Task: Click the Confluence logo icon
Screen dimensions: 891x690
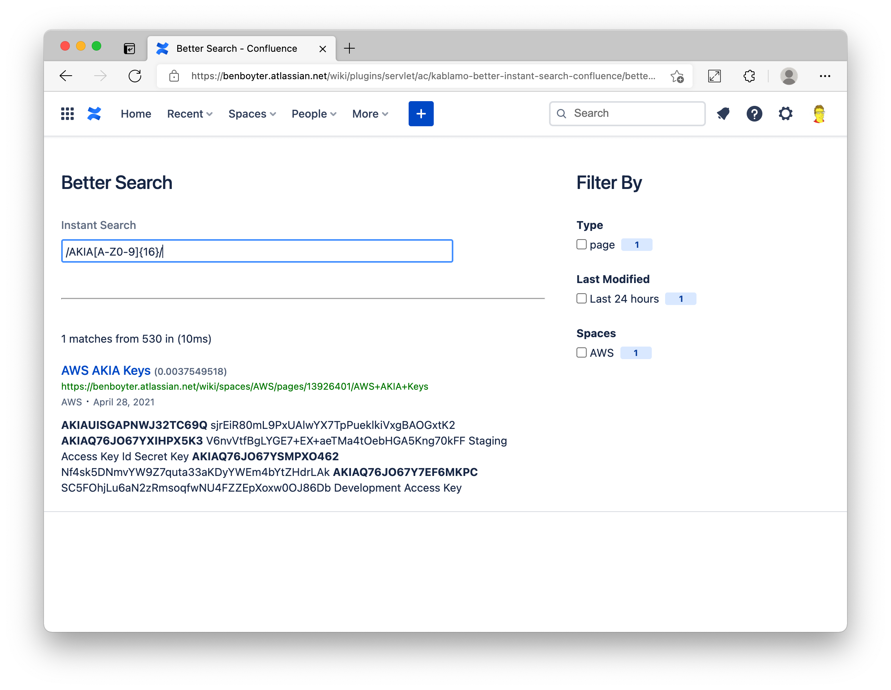Action: (94, 114)
